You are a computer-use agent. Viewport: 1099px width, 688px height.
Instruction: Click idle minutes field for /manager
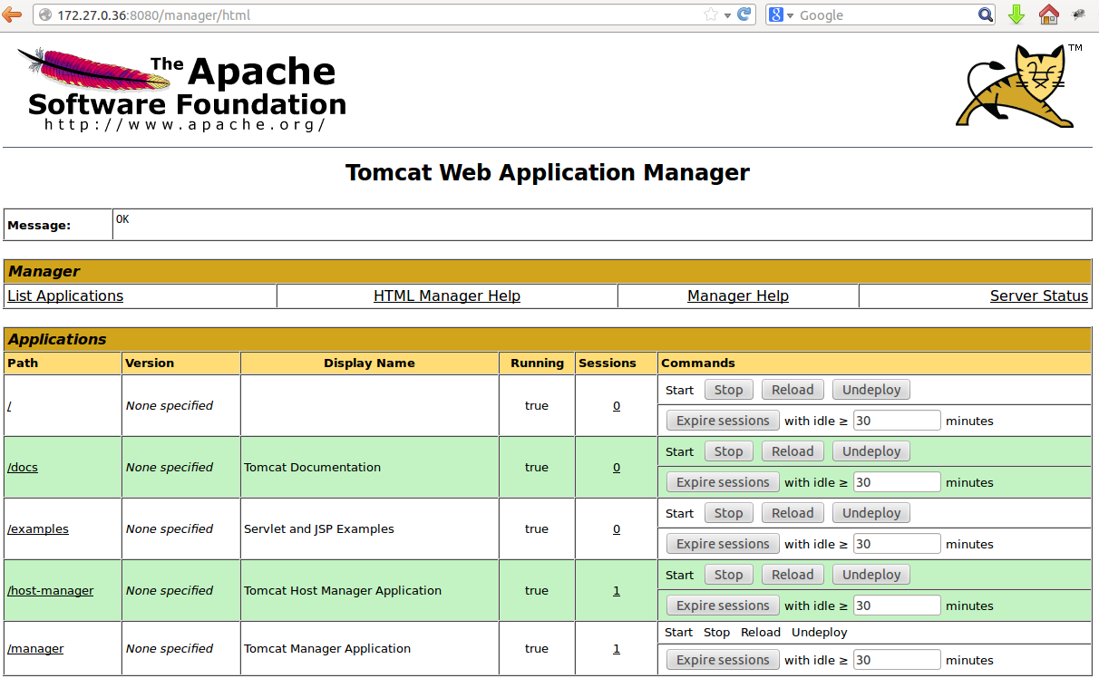pos(897,660)
